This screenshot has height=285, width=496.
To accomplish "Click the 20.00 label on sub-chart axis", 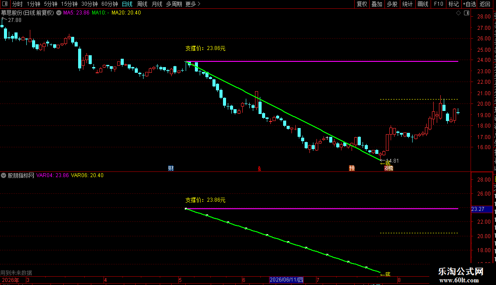I will (484, 236).
